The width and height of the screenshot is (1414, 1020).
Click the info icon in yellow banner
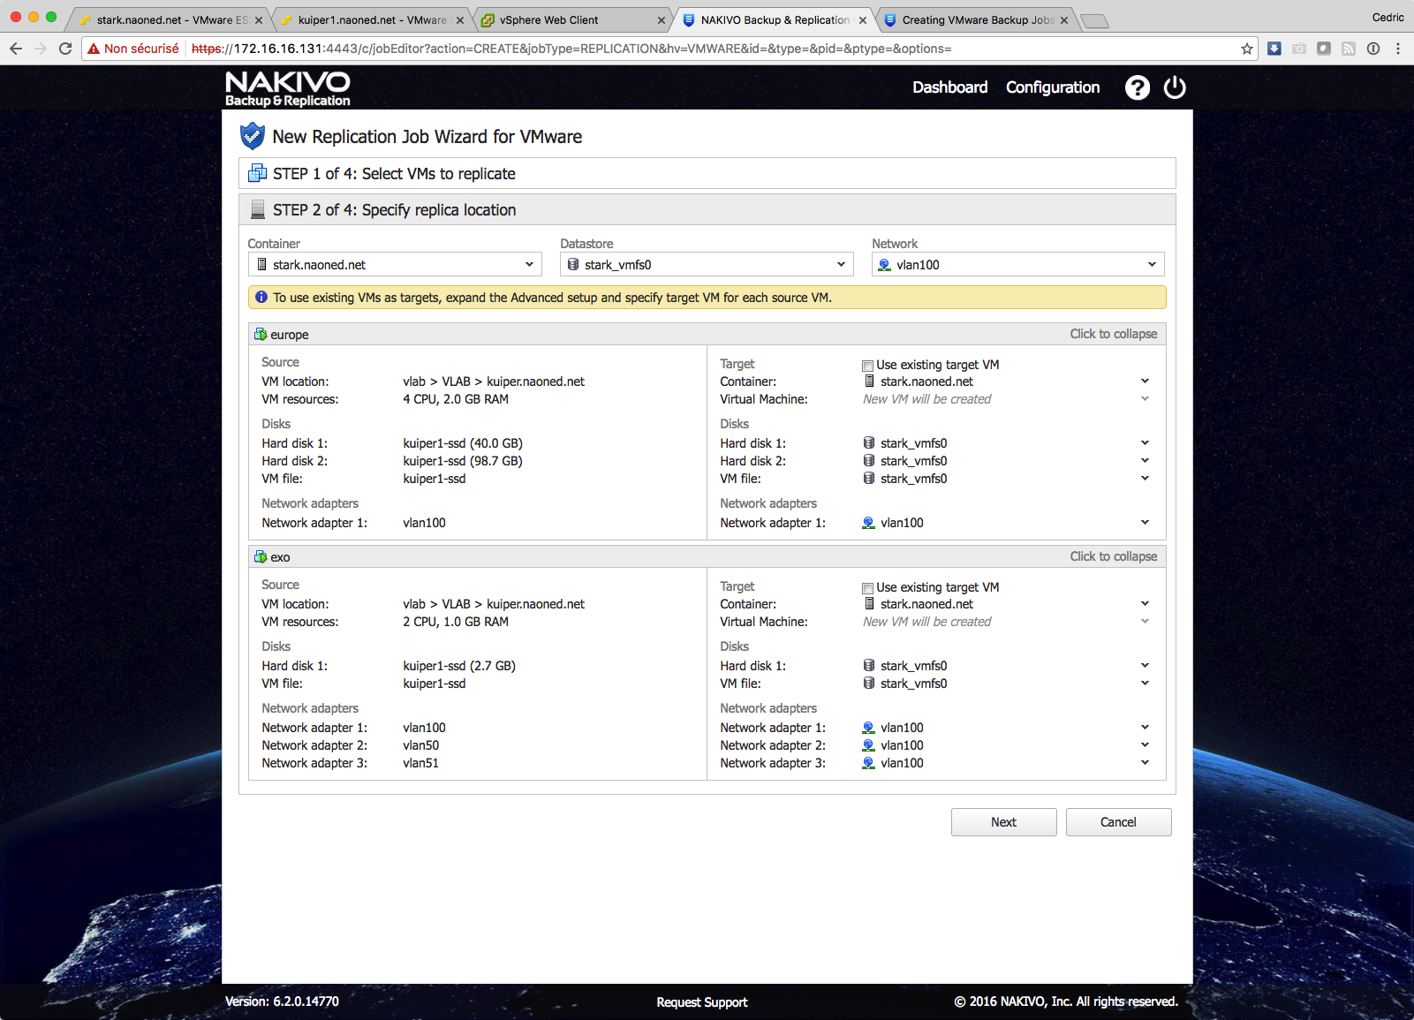[261, 298]
